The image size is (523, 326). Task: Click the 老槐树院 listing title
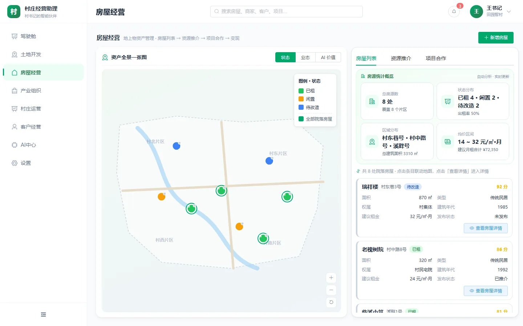[373, 250]
